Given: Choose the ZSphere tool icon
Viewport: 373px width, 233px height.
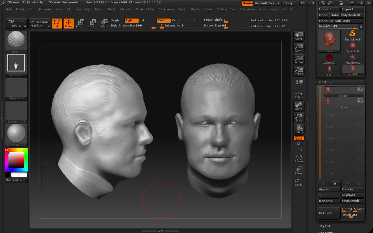Looking at the screenshot, I should [329, 59].
